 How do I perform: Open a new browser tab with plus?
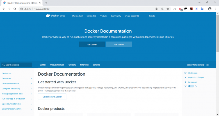[46, 3]
